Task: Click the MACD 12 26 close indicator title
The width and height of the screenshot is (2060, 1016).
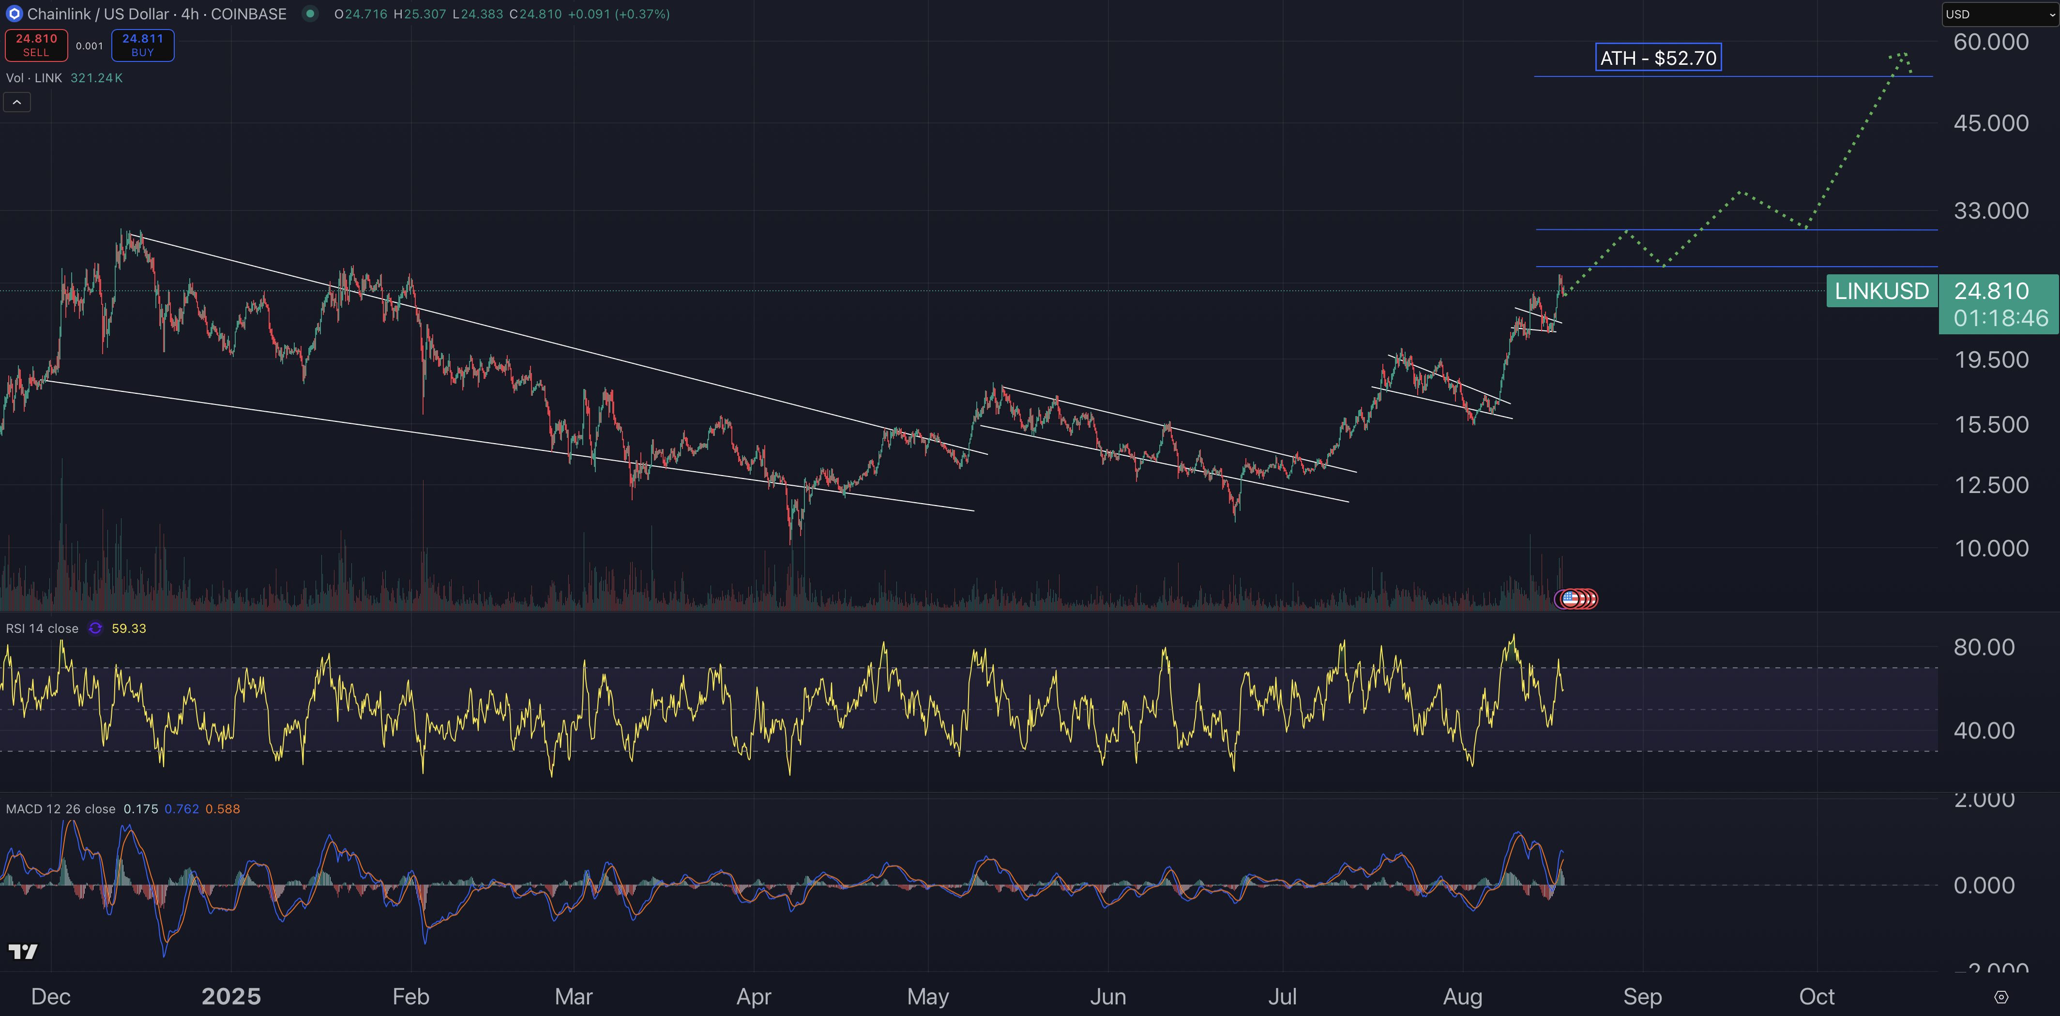Action: point(61,808)
